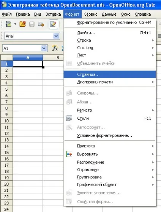Image resolution: width=161 pixels, height=212 pixels.
Task: Expand the Строка submenu
Action: (x=110, y=40)
